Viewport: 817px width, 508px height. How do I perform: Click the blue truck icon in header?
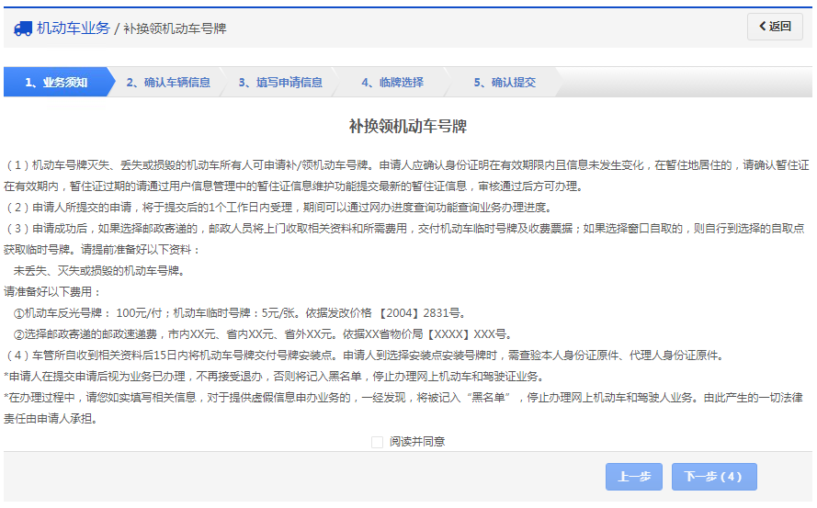tap(23, 28)
